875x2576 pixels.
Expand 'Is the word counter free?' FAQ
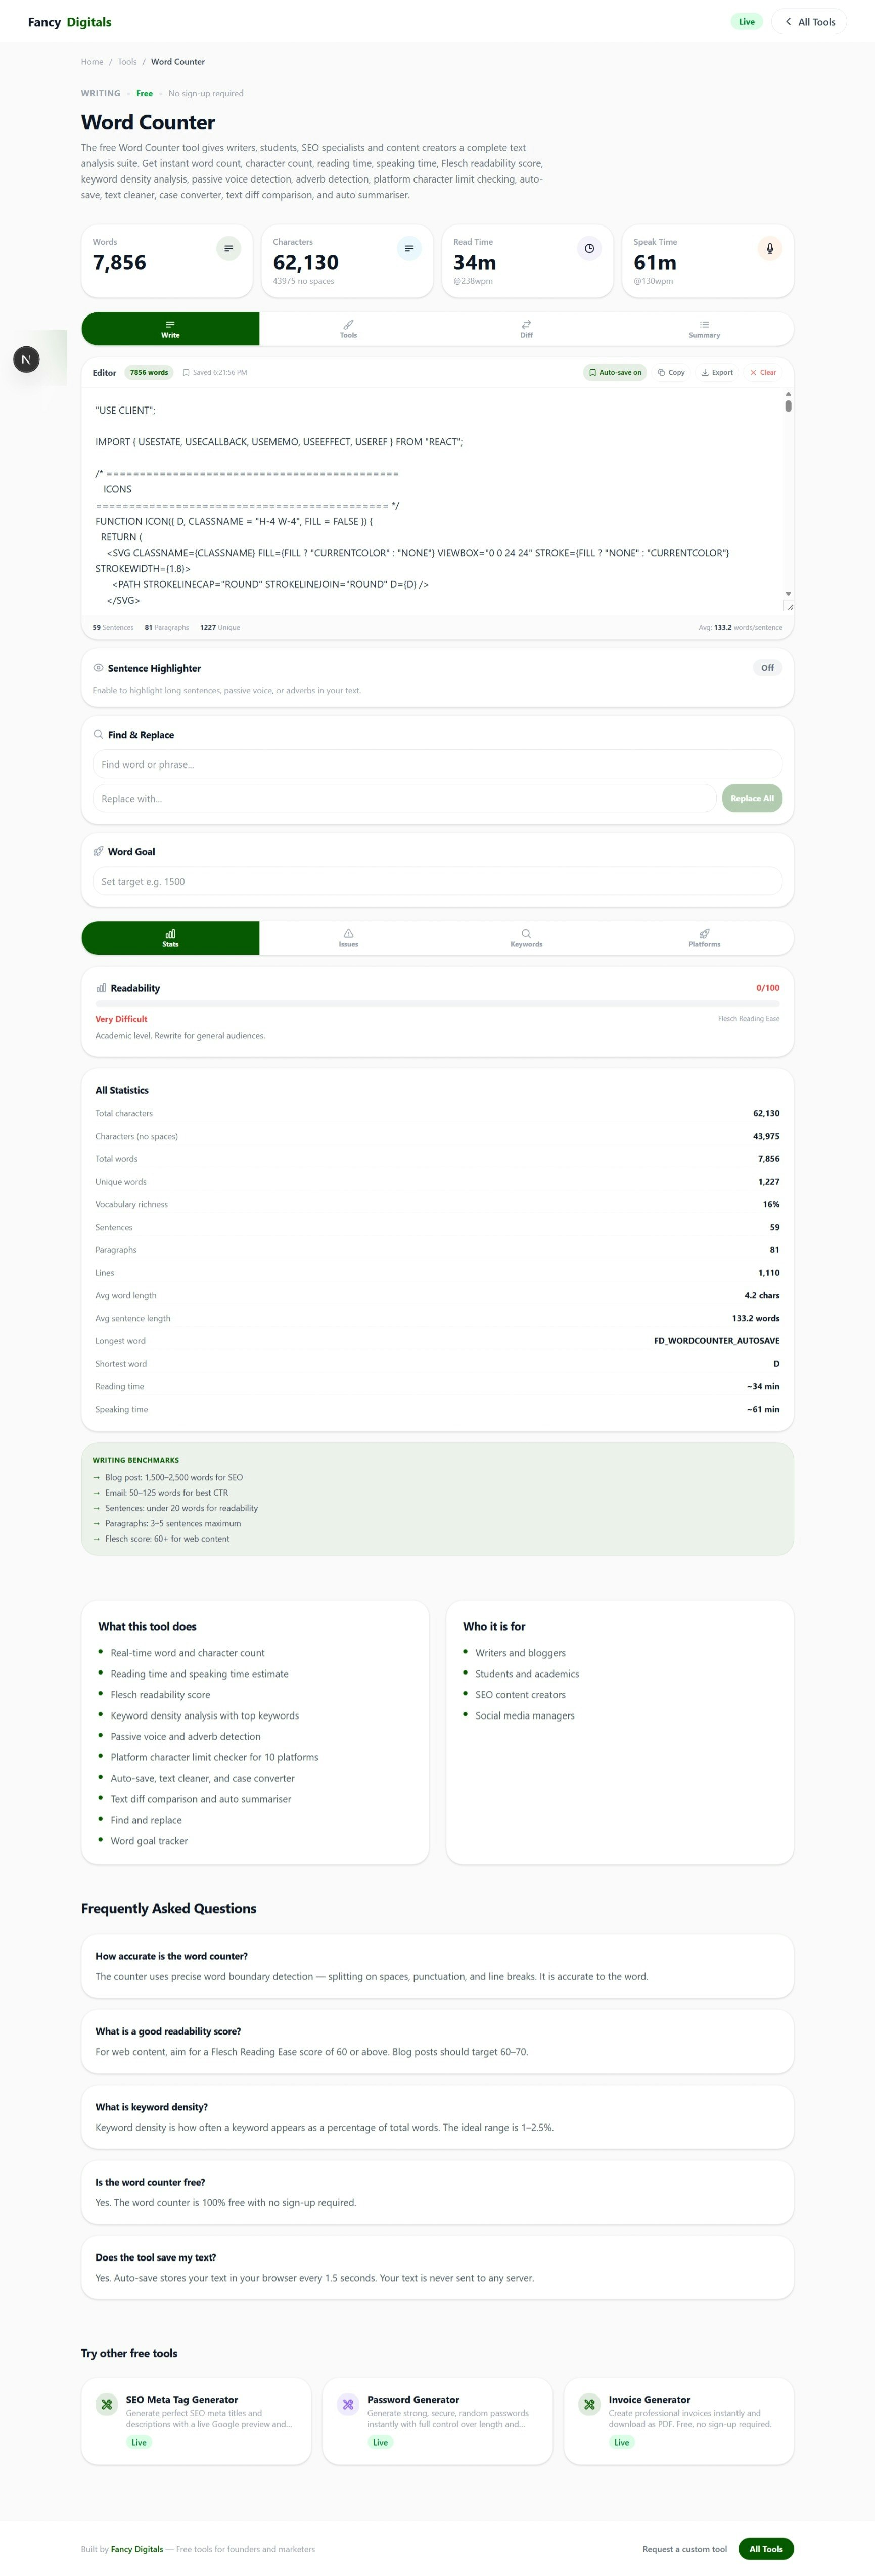[x=437, y=2193]
